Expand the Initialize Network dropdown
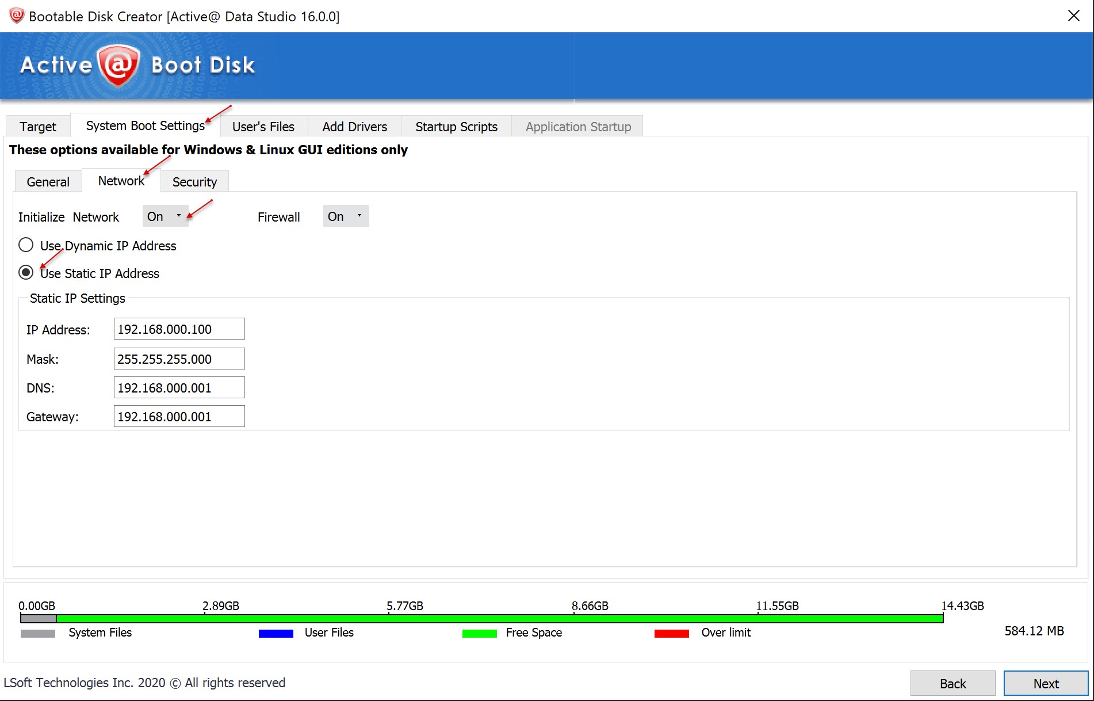Image resolution: width=1094 pixels, height=701 pixels. click(x=165, y=216)
